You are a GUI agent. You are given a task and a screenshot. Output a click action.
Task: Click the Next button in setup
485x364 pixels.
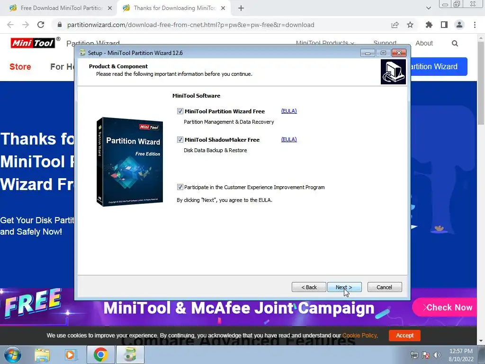point(344,287)
